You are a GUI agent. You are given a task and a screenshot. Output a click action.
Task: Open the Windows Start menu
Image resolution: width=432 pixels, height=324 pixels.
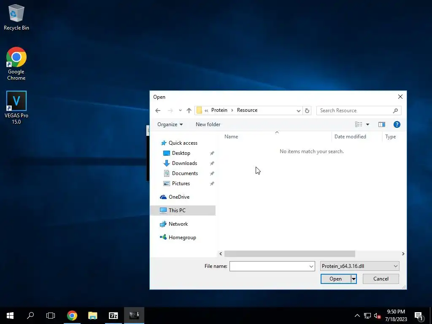coord(10,316)
